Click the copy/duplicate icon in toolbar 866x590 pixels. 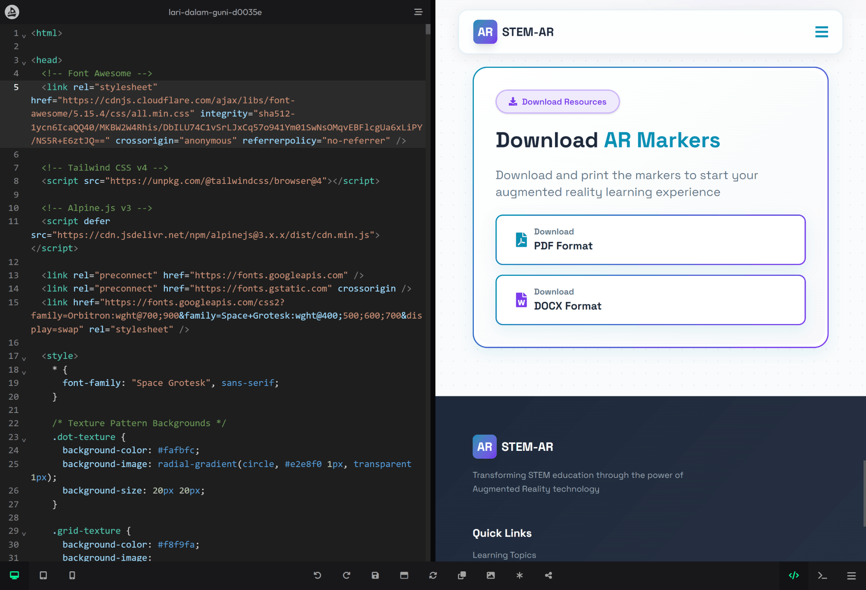pos(462,575)
